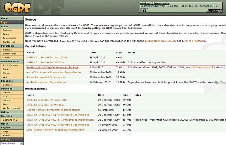The height and width of the screenshot is (145, 226).
Task: Open Testimonials sidebar link
Action: pyautogui.click(x=9, y=38)
